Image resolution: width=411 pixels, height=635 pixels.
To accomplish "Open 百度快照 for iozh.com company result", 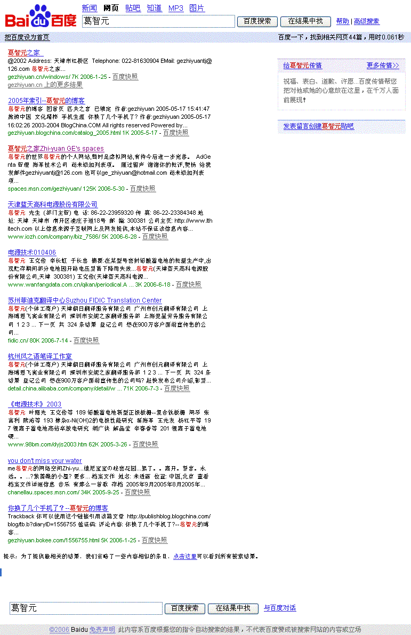I will click(155, 237).
